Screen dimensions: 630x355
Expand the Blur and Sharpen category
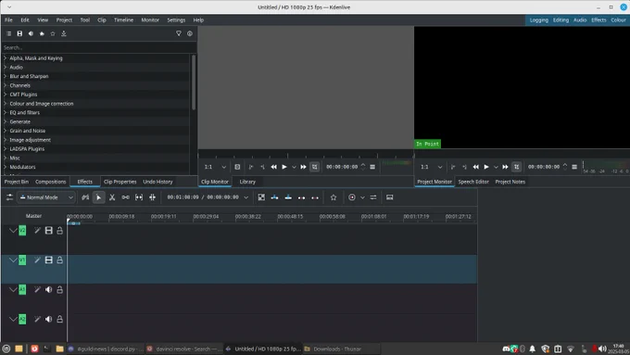pyautogui.click(x=6, y=76)
